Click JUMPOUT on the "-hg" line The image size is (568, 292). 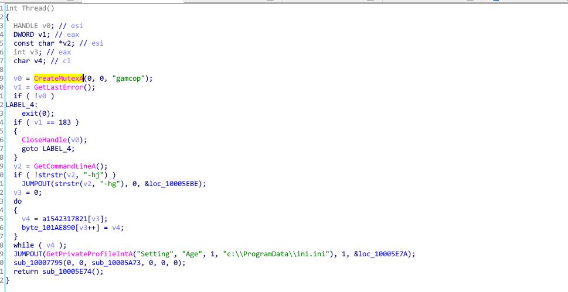pyautogui.click(x=36, y=184)
